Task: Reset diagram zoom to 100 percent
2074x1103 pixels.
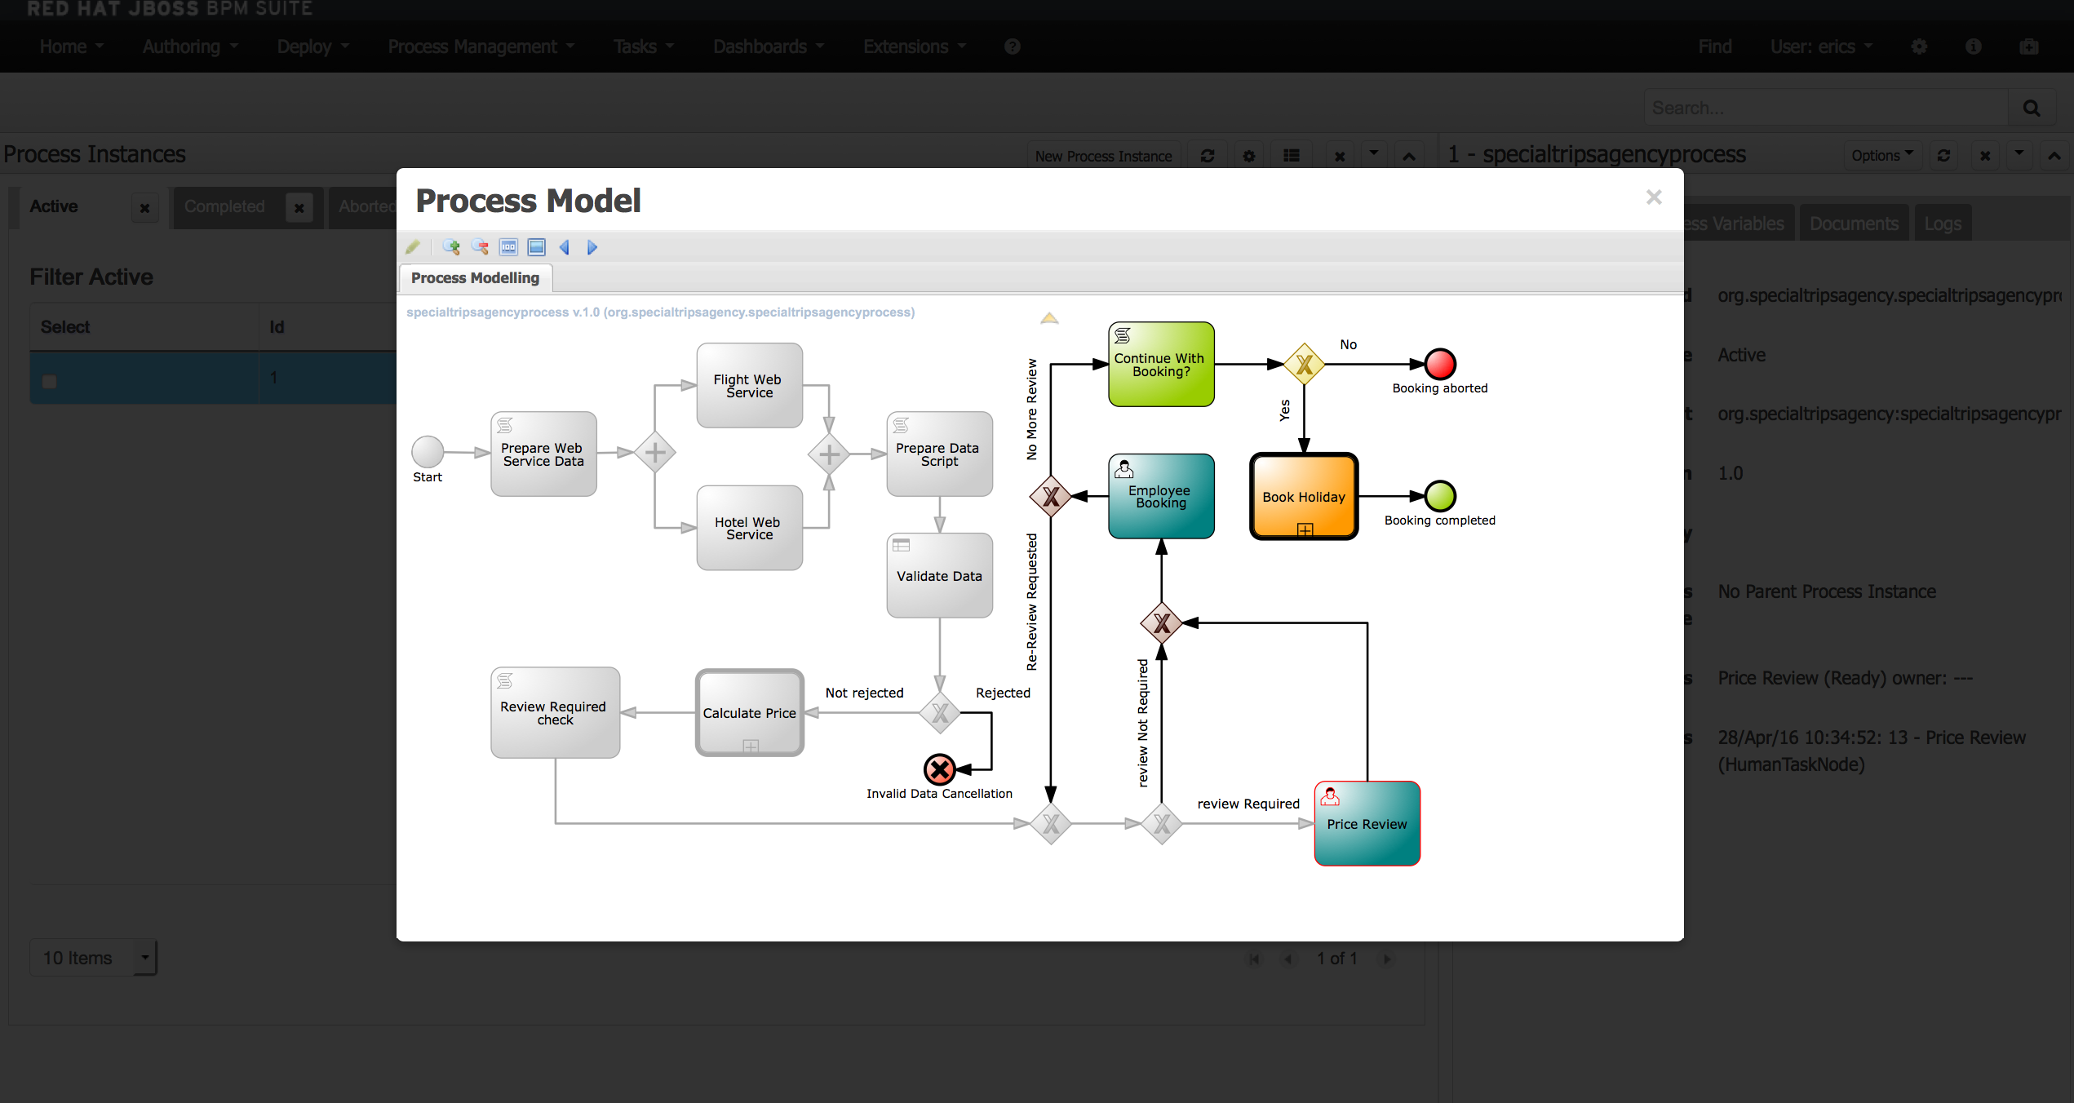Action: click(x=508, y=246)
